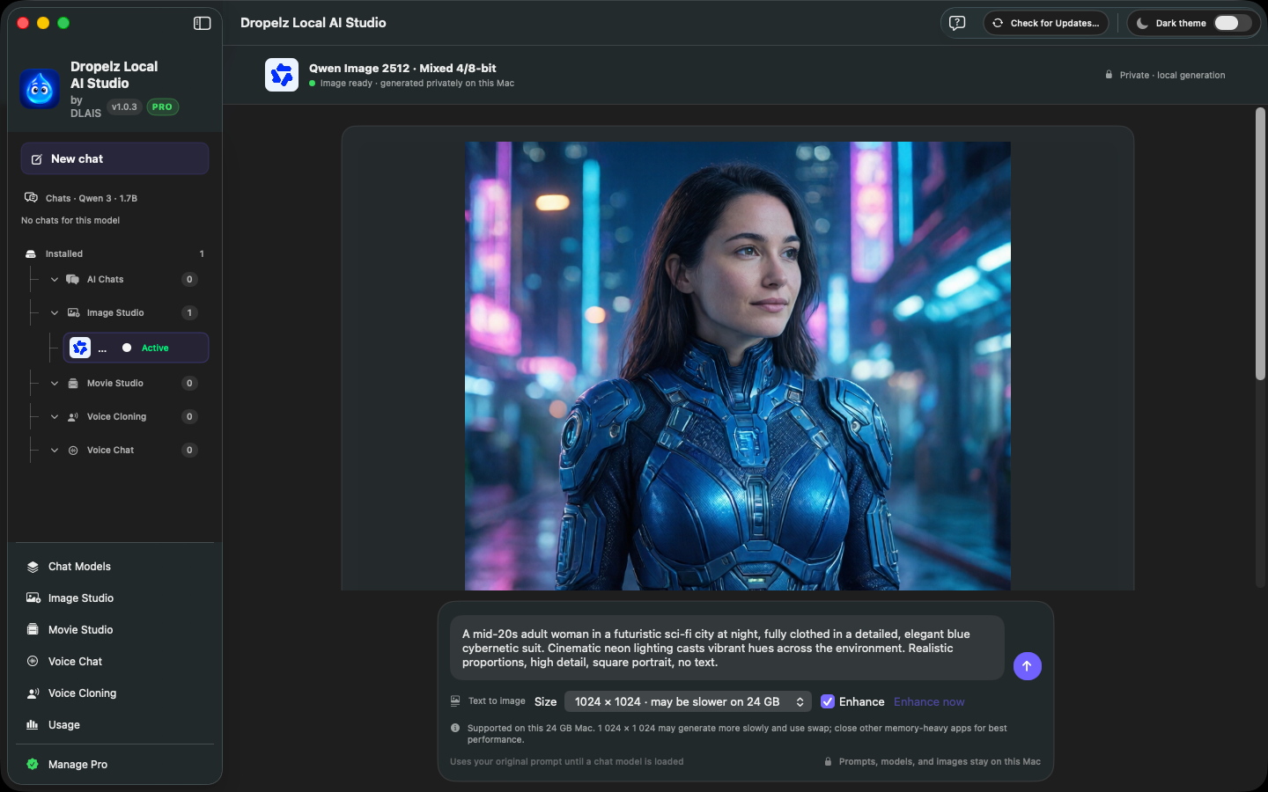Click the Manage Pro green badge icon
This screenshot has width=1268, height=792.
point(33,764)
